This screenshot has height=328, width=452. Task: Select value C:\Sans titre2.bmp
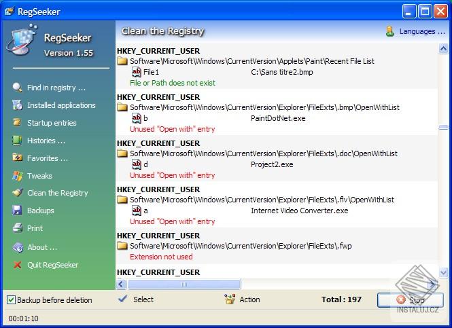point(281,72)
